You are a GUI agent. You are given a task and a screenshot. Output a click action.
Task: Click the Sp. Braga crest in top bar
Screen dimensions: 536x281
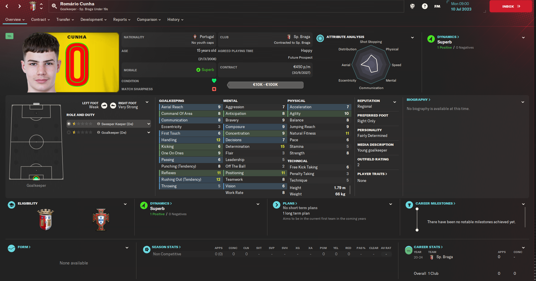point(33,6)
